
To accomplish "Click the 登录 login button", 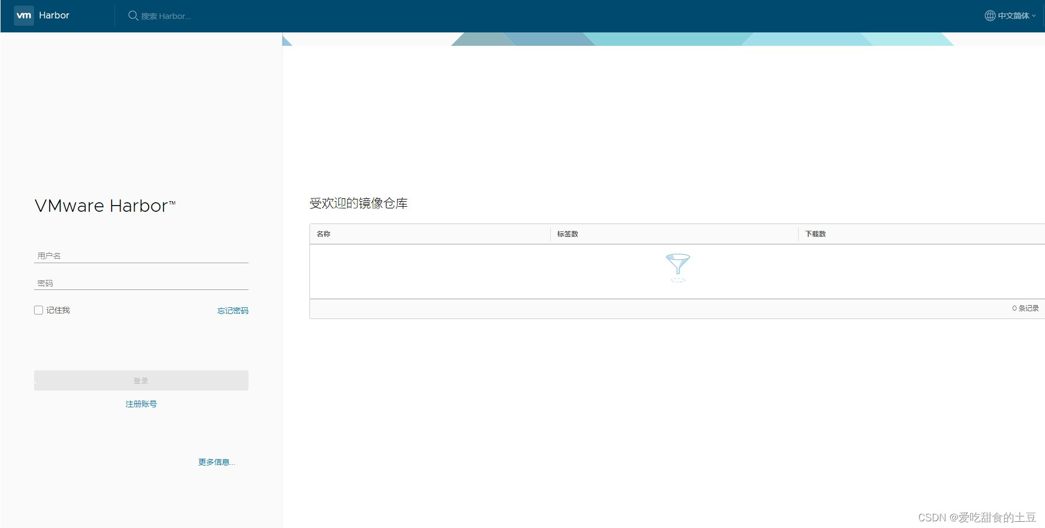I will point(141,380).
